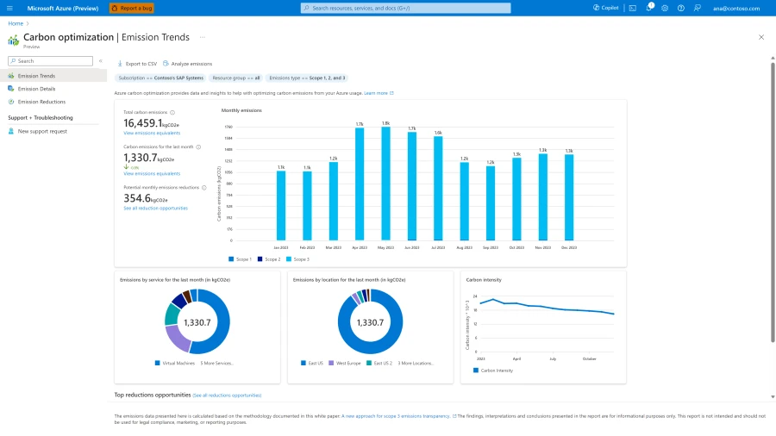The width and height of the screenshot is (776, 436).
Task: Toggle Scope 1 legend swatch
Action: [231, 259]
